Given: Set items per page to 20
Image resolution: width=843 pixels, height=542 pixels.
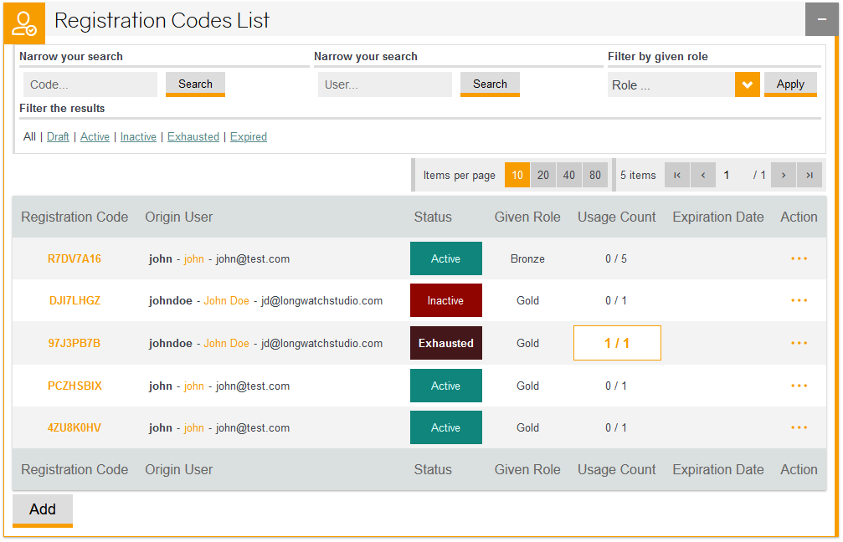Looking at the screenshot, I should [543, 175].
